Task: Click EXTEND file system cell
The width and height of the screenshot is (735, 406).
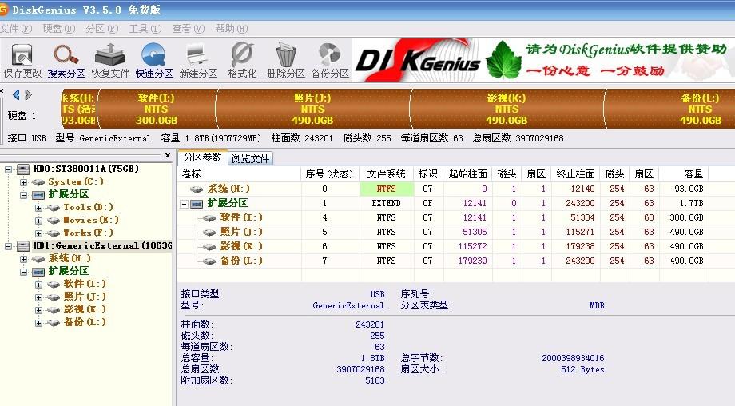Action: 387,204
